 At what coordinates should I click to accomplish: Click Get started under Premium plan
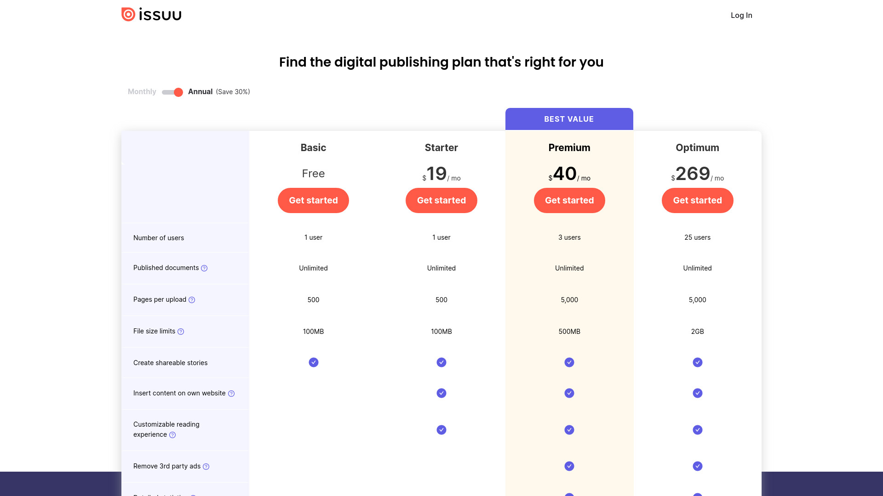click(569, 200)
